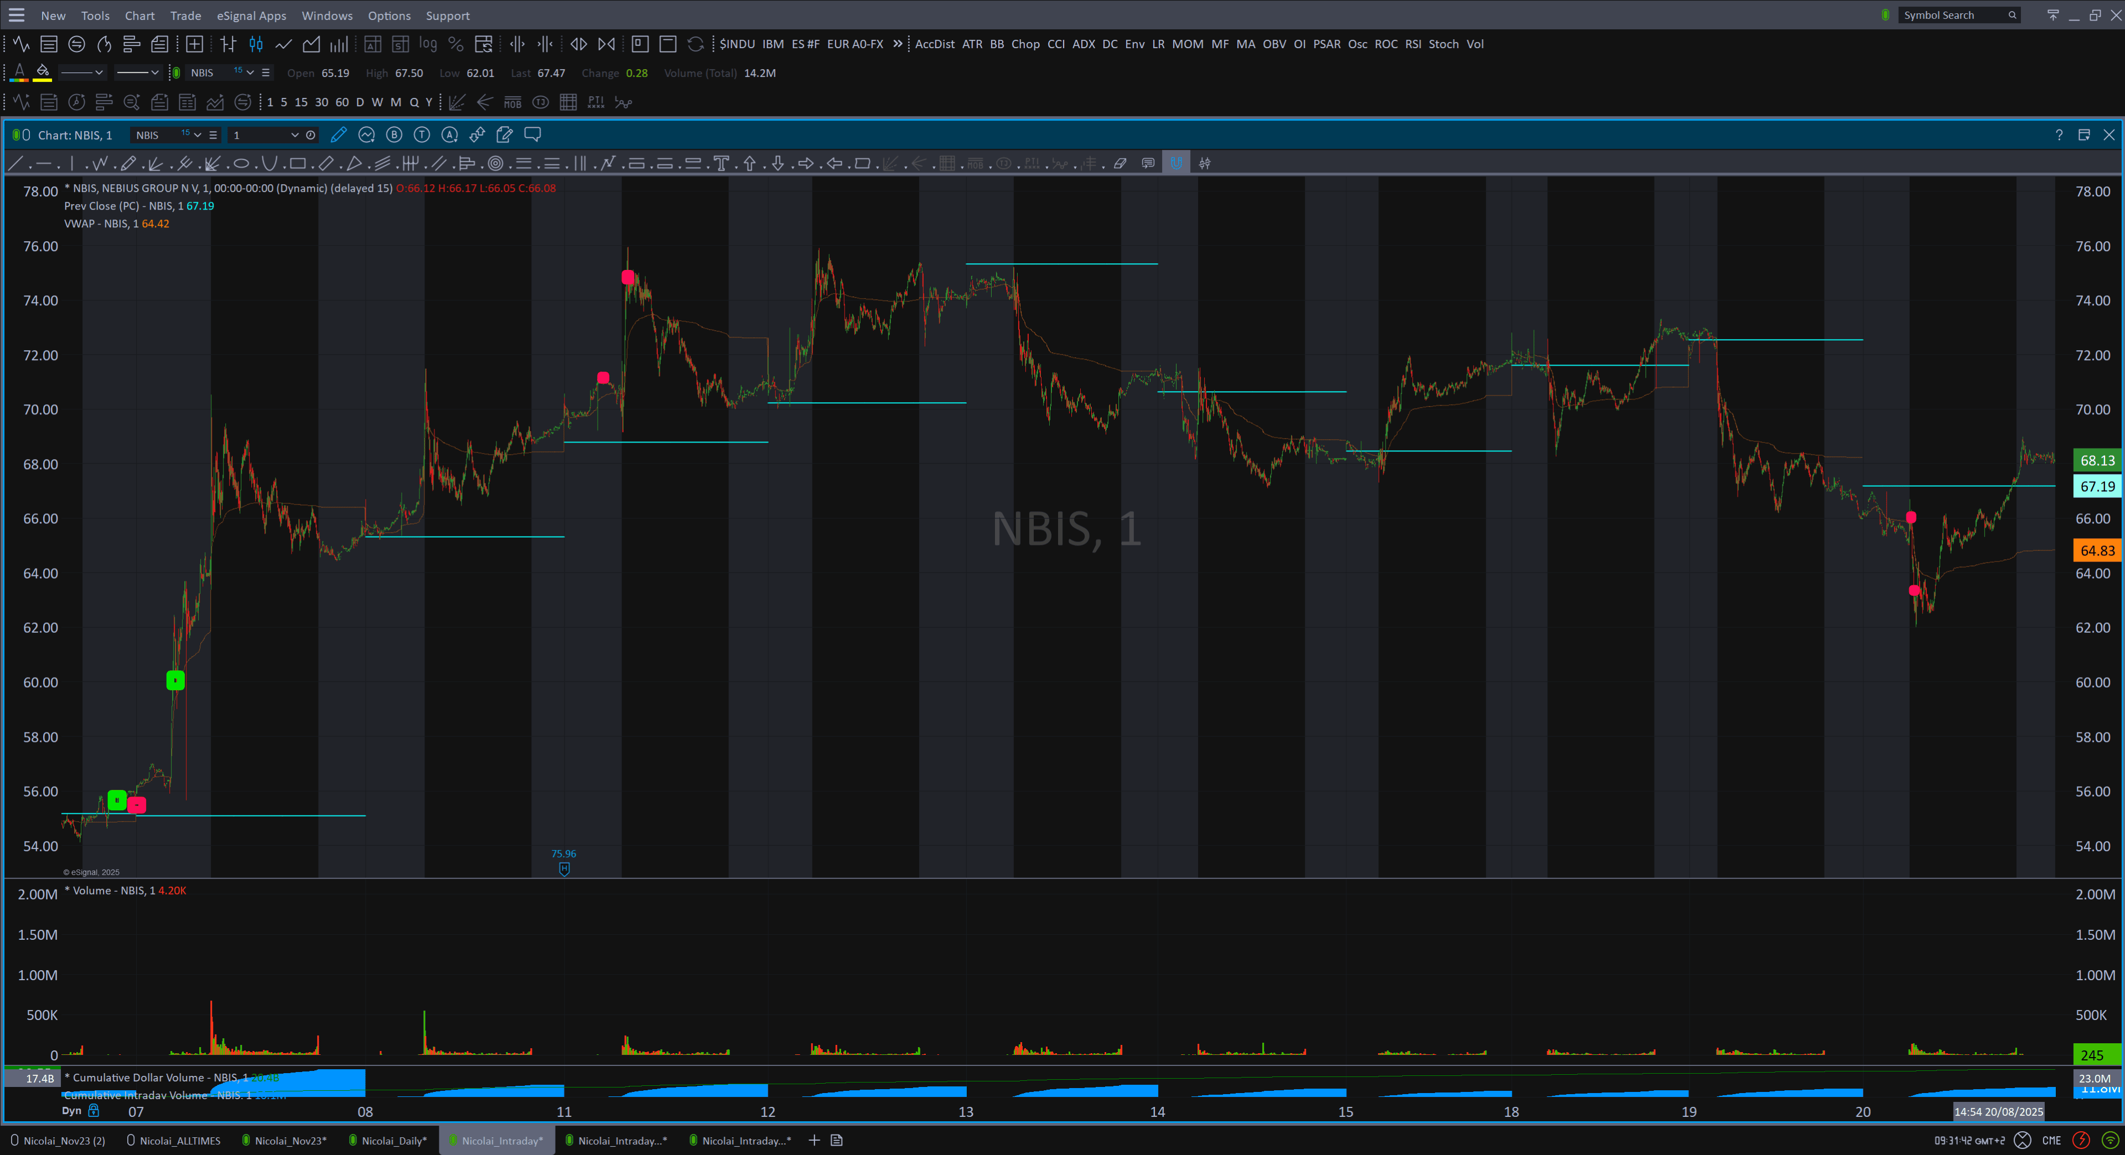This screenshot has width=2125, height=1155.
Task: Click the blue pencil edit chart icon
Action: pos(338,134)
